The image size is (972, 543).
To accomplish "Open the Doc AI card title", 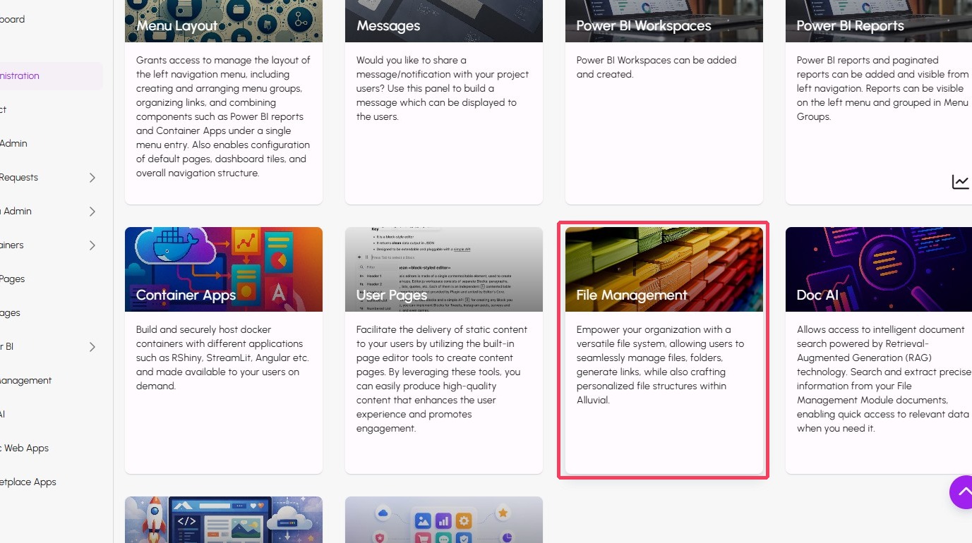I will 817,295.
